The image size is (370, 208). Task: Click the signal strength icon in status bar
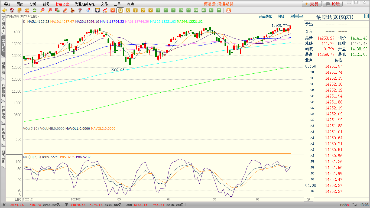point(354,205)
